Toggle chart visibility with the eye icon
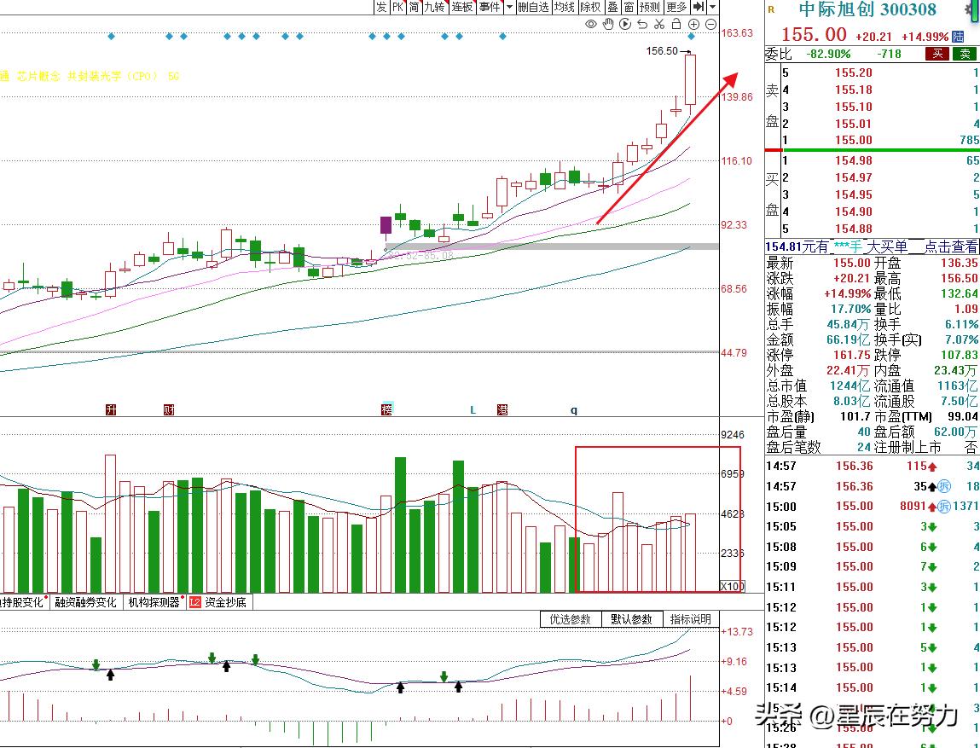The height and width of the screenshot is (748, 980). 590,25
